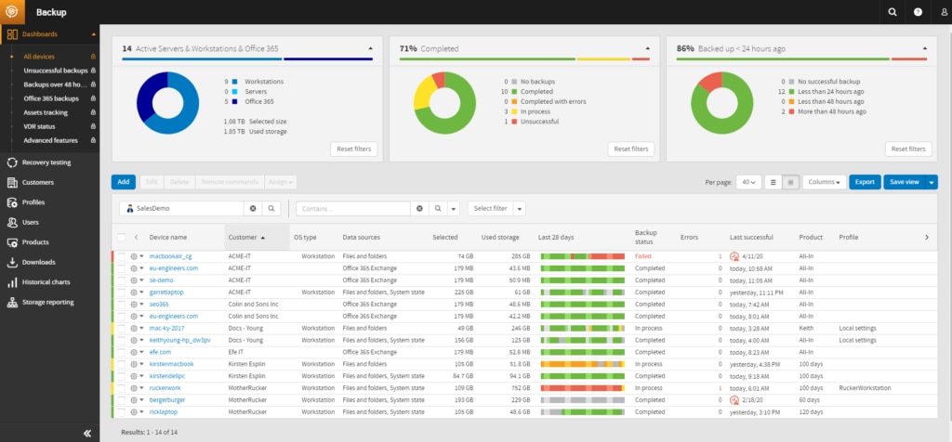
Task: Click magnifier icon beside Contains field
Action: coord(438,209)
